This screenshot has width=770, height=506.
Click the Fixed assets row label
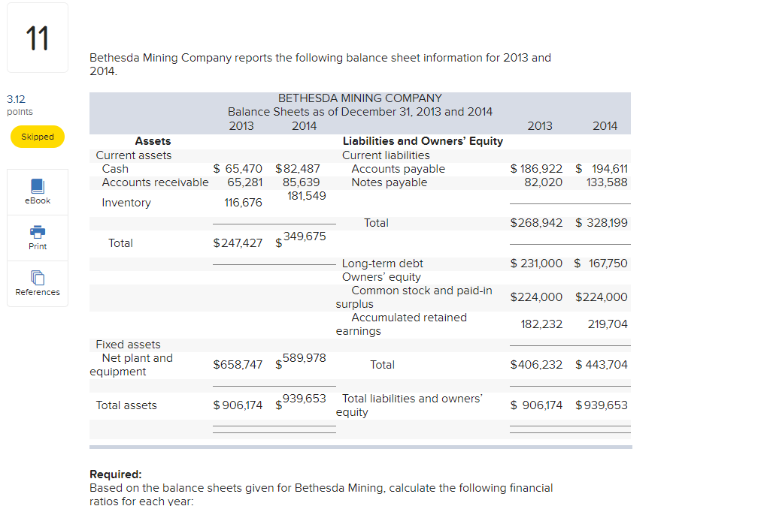click(128, 345)
